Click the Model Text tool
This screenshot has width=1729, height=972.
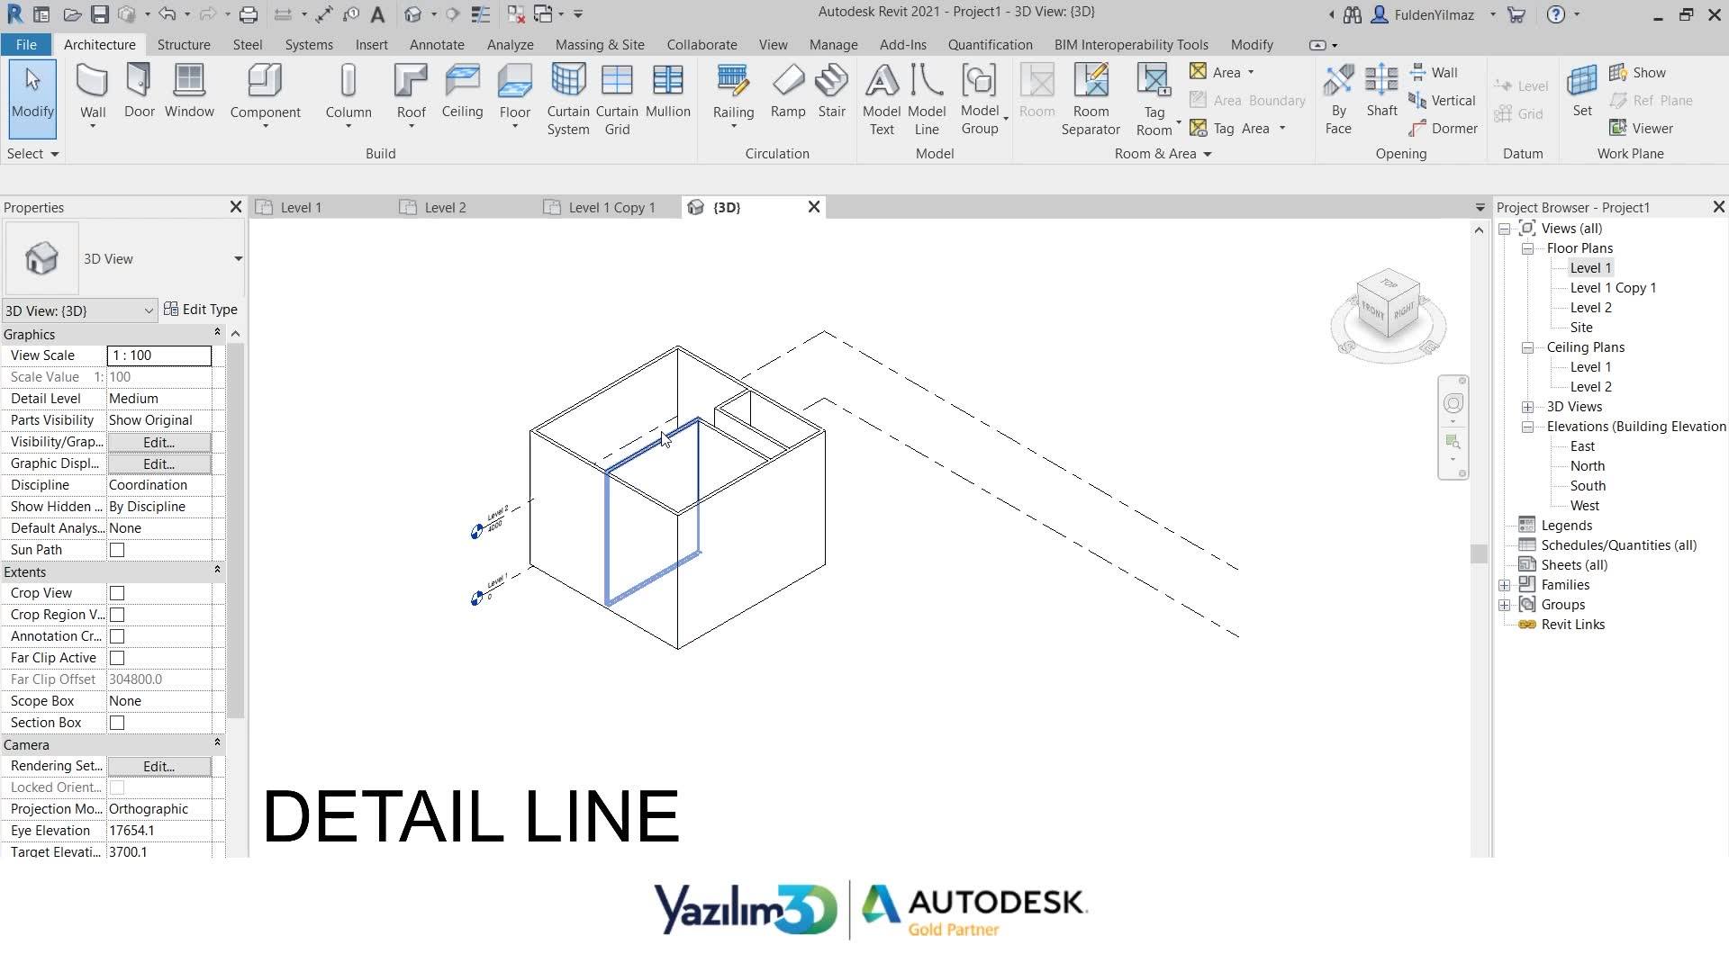click(x=882, y=100)
